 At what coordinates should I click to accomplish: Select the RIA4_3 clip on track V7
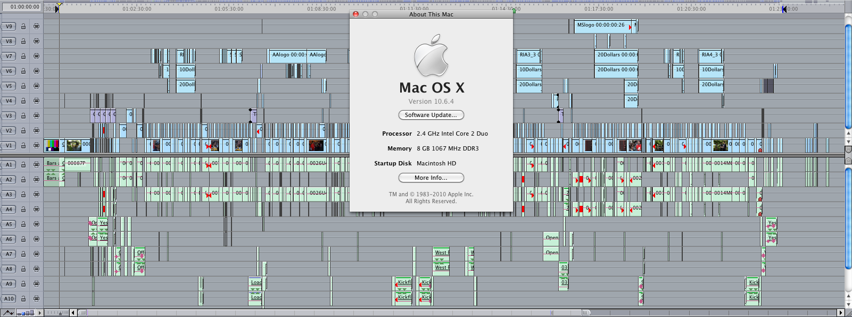click(x=710, y=55)
